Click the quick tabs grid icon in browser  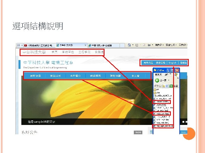(x=19, y=45)
